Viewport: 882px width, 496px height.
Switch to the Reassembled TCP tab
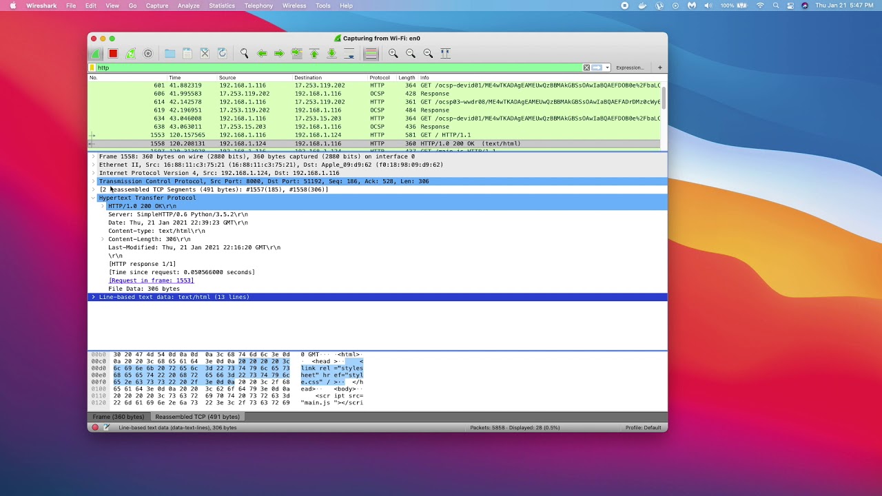[x=197, y=417]
